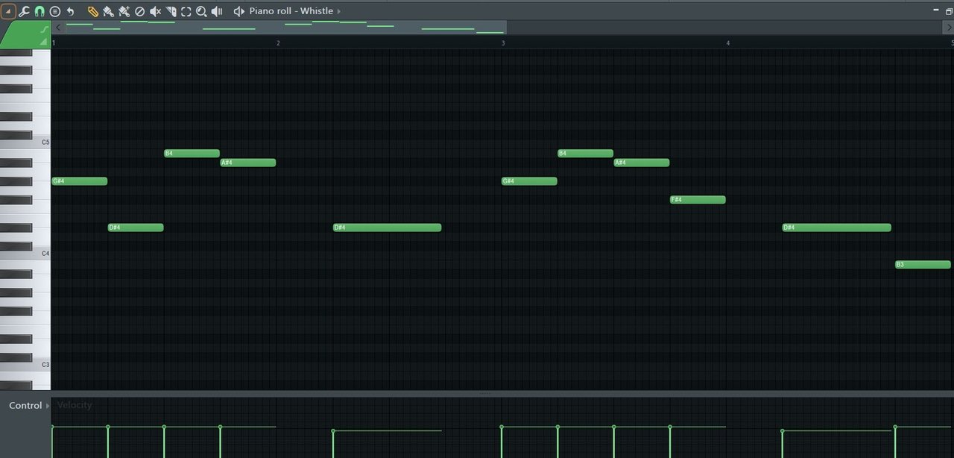Open the wrench Tools menu
This screenshot has width=954, height=458.
coord(25,11)
